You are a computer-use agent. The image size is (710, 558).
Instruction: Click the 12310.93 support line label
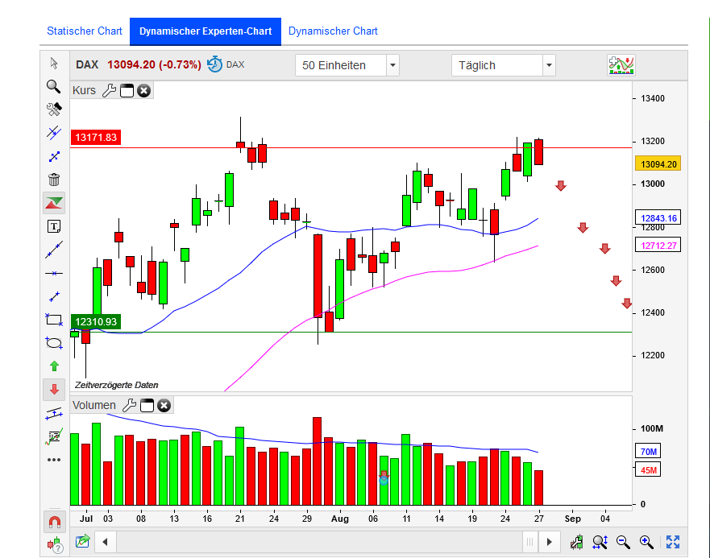click(x=96, y=322)
